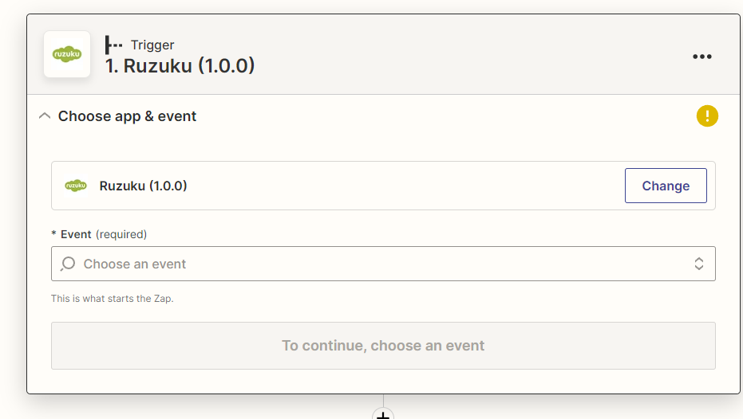Click the large Ruzuku logo in header
The width and height of the screenshot is (743, 419).
pos(67,54)
